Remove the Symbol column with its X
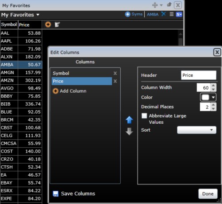This screenshot has width=222, height=204. [x=115, y=73]
